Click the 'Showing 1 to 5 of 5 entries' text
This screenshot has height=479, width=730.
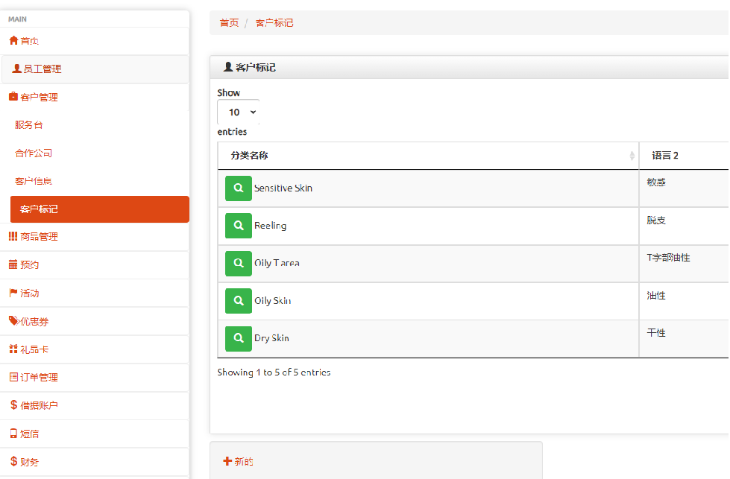[x=274, y=372]
